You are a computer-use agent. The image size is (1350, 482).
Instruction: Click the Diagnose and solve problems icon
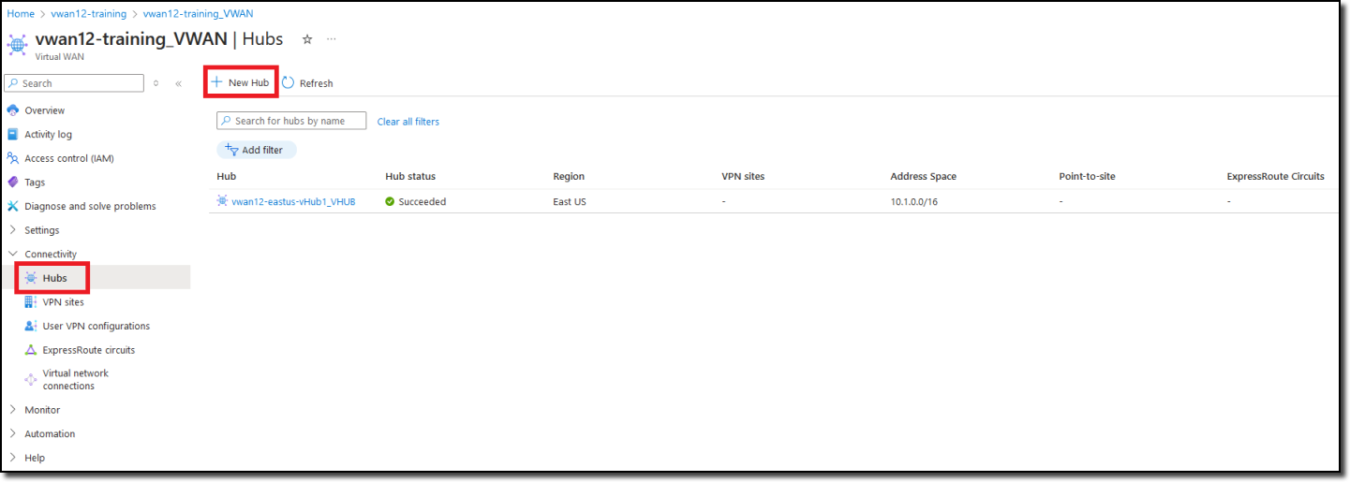(x=13, y=206)
